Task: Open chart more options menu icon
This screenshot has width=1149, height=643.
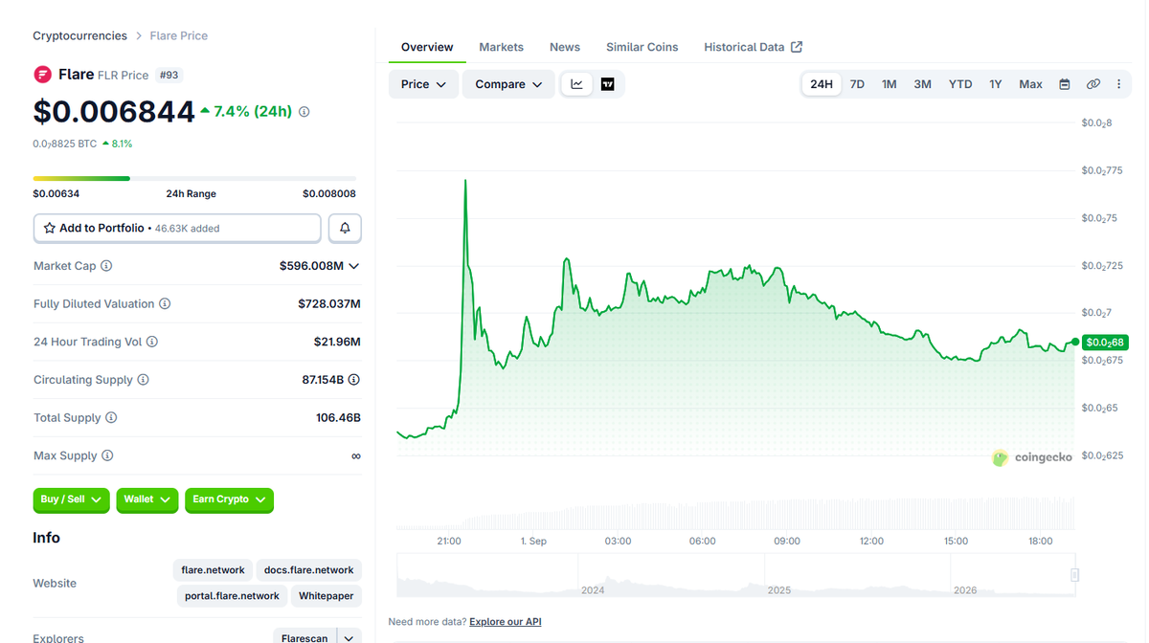Action: click(1118, 84)
